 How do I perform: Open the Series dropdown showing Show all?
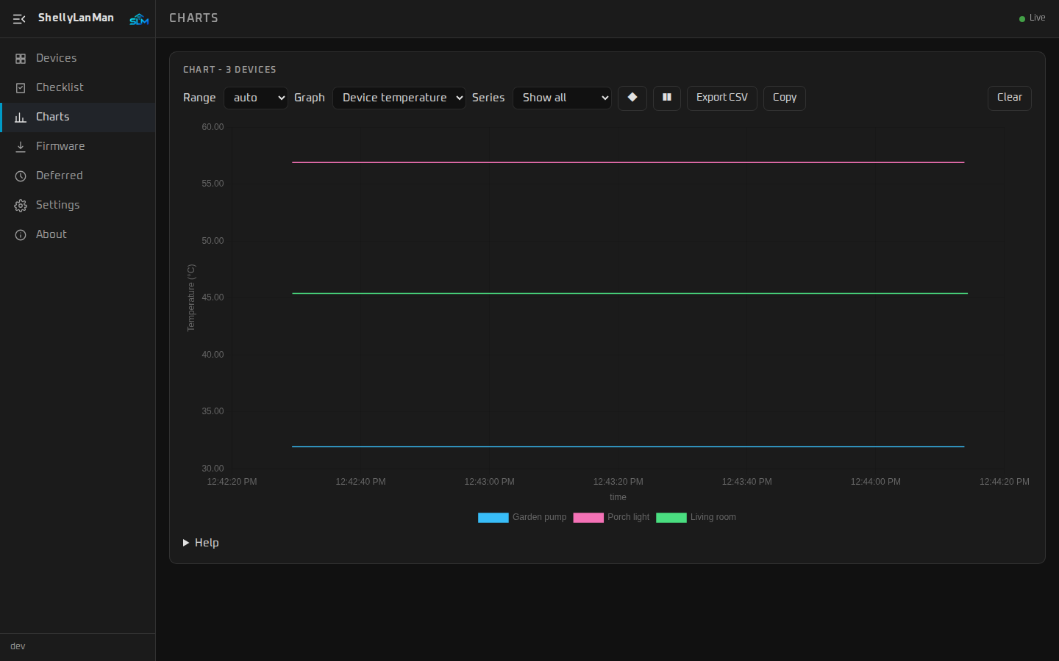click(x=562, y=98)
